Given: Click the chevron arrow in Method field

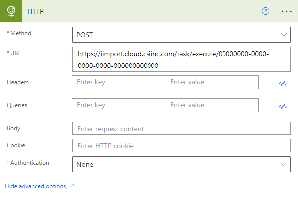Looking at the screenshot, I should click(284, 35).
